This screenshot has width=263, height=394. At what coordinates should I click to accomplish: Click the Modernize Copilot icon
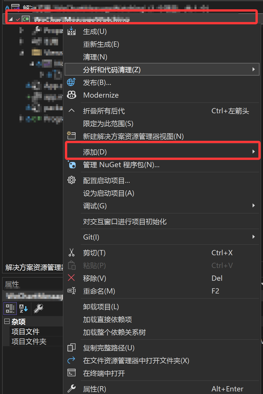[72, 95]
